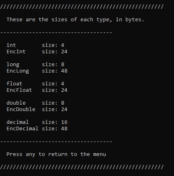Click the 'Press any to return' prompt

pyautogui.click(x=56, y=154)
